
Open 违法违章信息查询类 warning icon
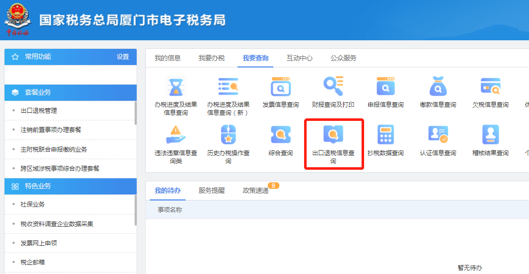tap(176, 135)
